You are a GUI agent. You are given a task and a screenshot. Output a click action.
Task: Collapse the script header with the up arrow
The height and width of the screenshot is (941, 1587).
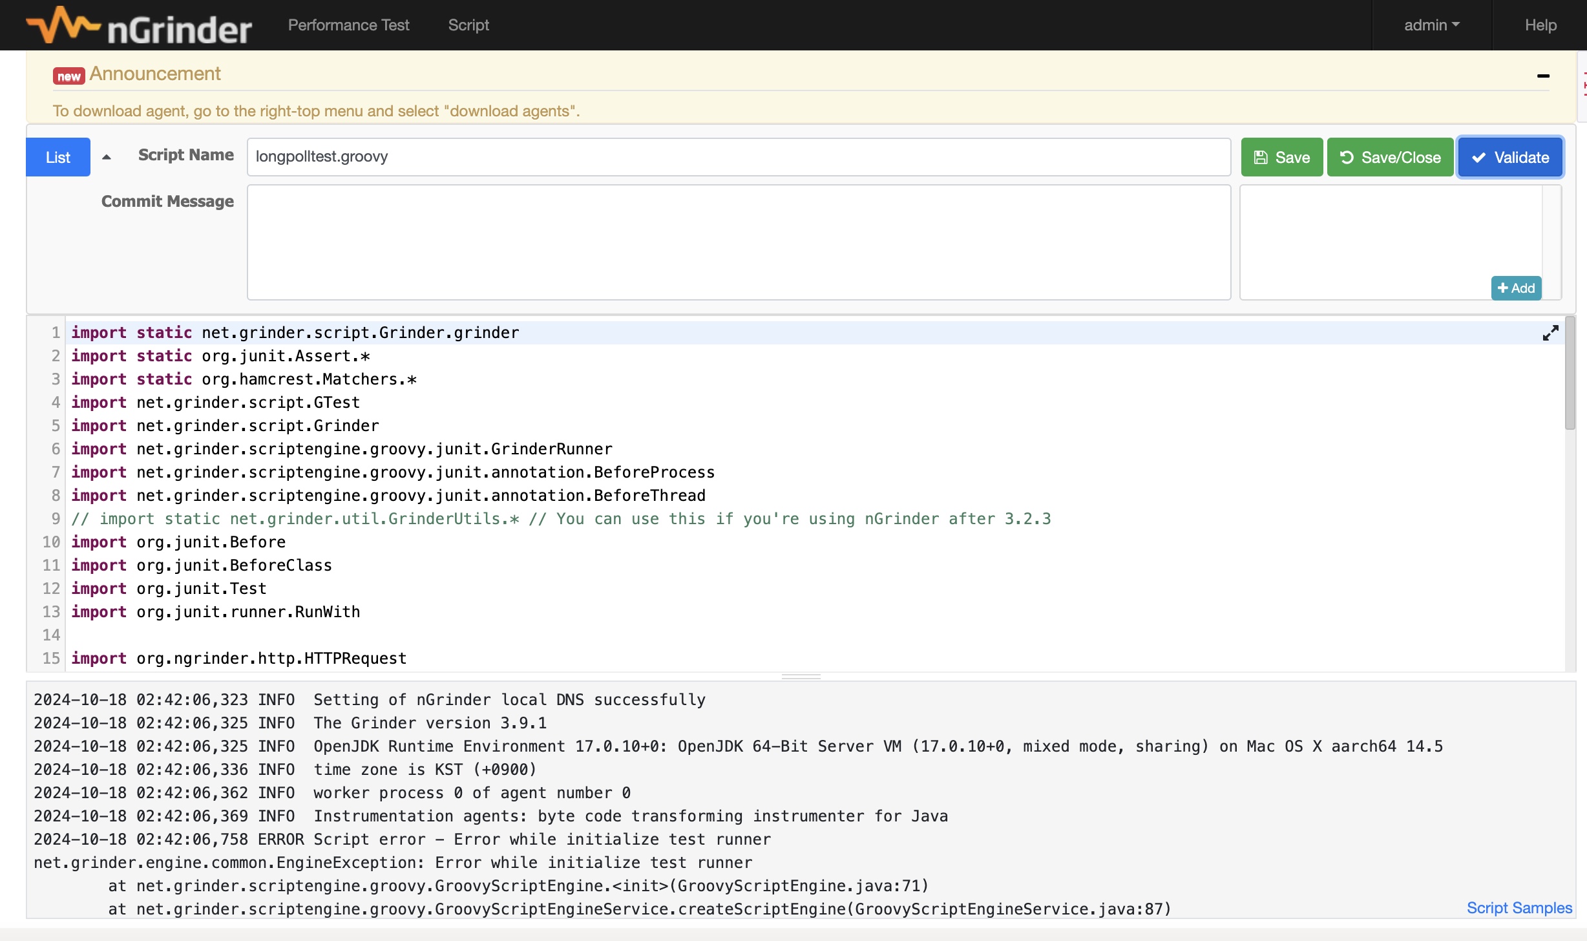point(107,157)
